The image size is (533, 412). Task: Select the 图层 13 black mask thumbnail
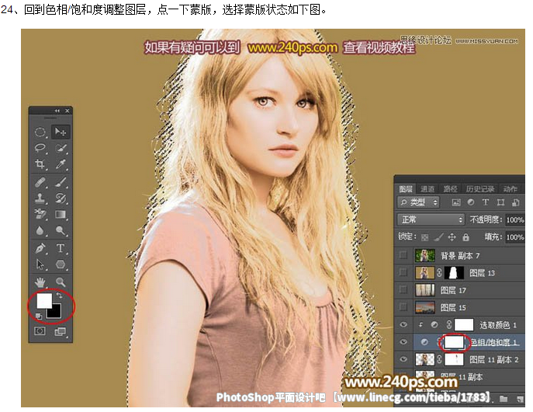coord(454,272)
